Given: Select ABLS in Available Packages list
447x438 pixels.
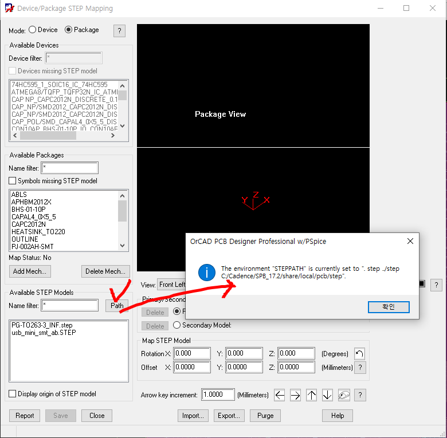Looking at the screenshot, I should click(x=19, y=195).
